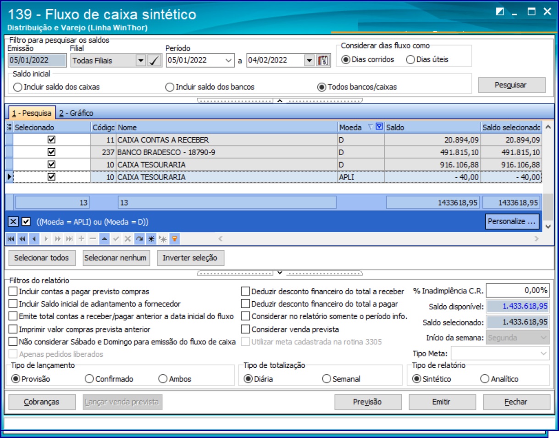The image size is (559, 438).
Task: Choose Analítico report type
Action: click(x=484, y=379)
